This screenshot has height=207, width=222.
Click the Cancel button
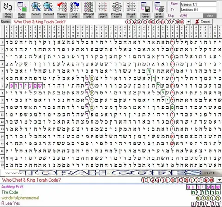pyautogui.click(x=203, y=22)
